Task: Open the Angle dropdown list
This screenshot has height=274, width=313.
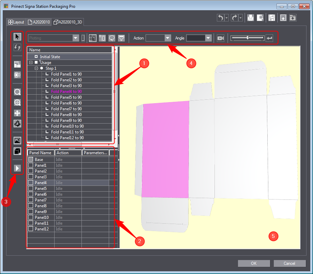Action: click(x=208, y=38)
